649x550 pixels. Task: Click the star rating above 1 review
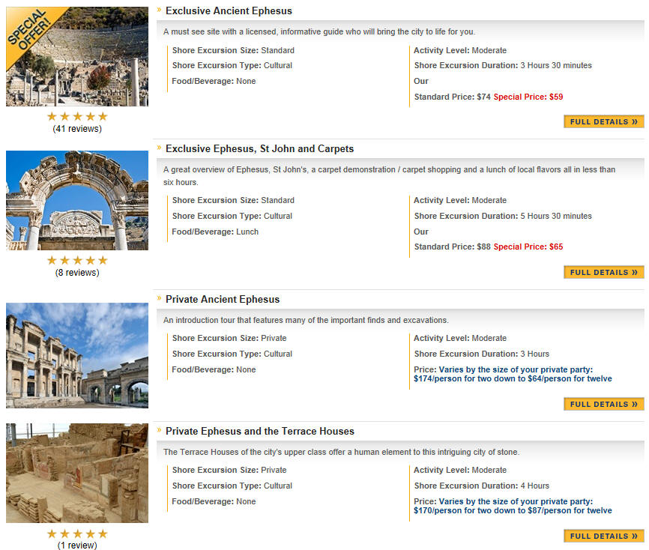click(77, 534)
